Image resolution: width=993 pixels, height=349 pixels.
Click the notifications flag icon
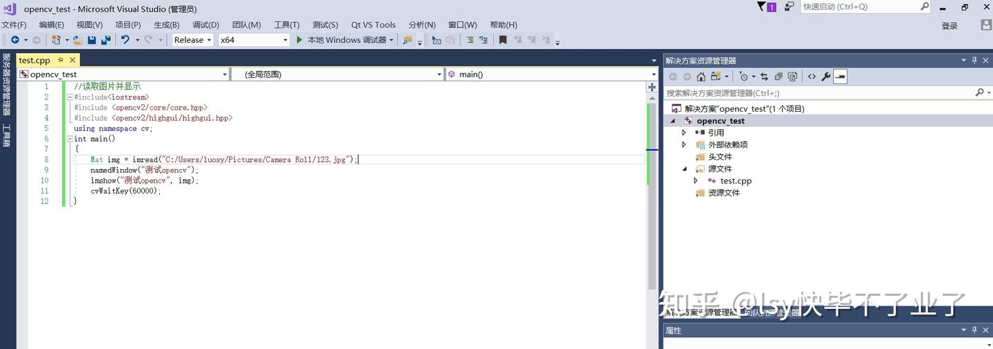click(761, 6)
